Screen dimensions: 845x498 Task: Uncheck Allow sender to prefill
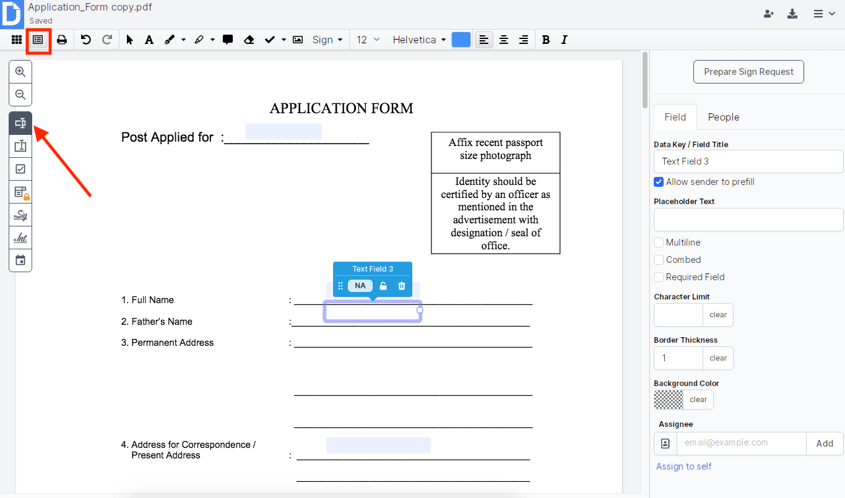click(659, 181)
